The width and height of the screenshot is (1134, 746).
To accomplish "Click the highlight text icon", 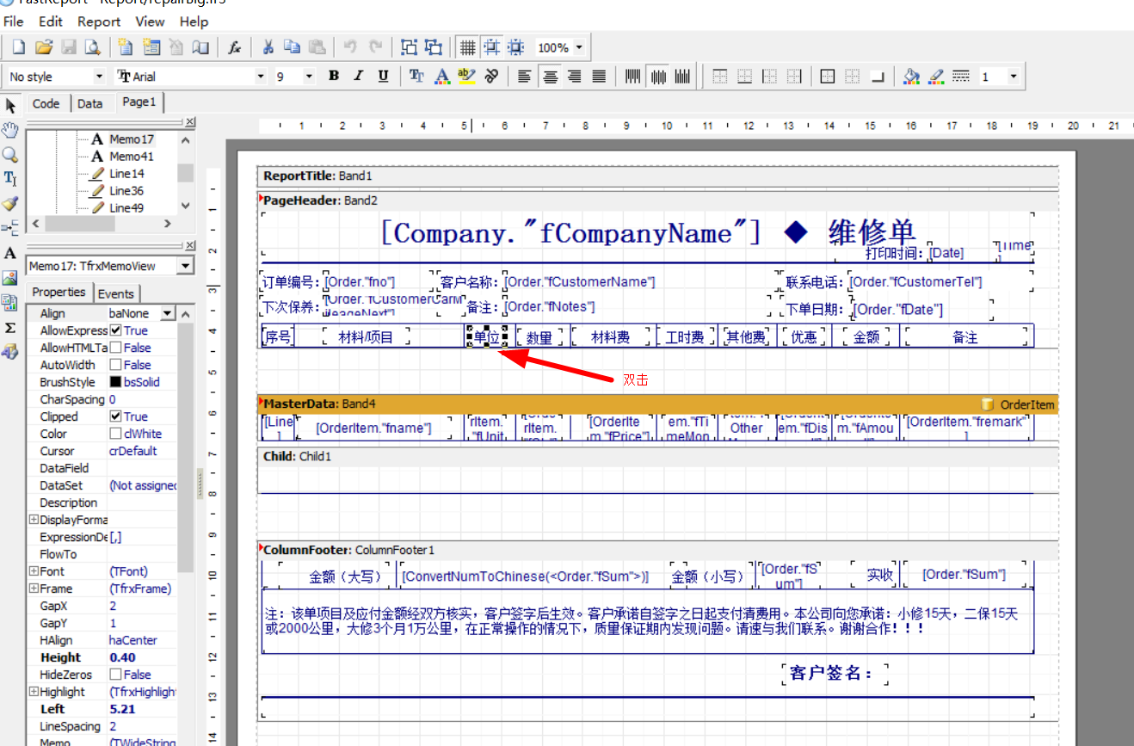I will (x=466, y=77).
